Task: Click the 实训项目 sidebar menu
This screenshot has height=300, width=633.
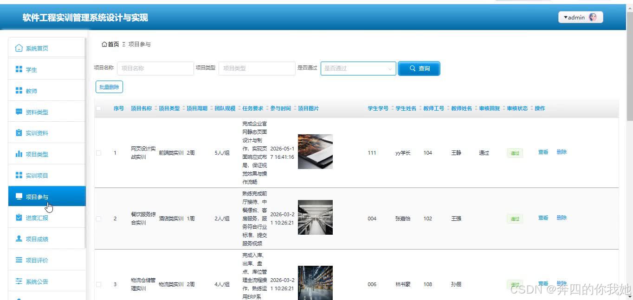Action: (47, 175)
